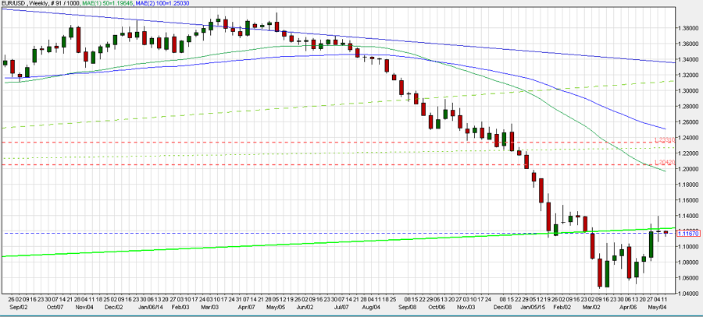
Task: Click the Mar/02 date axis label
Action: [x=591, y=308]
